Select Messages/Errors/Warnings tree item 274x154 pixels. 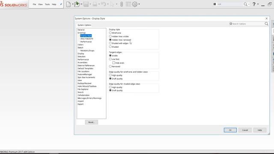point(89,98)
